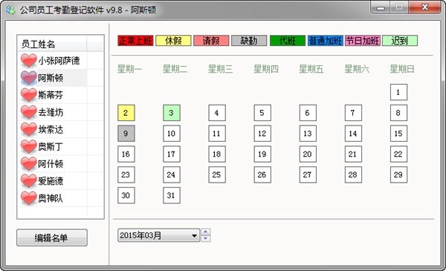
Task: Click the heart icon beside 斯蒂芬
Action: point(29,95)
